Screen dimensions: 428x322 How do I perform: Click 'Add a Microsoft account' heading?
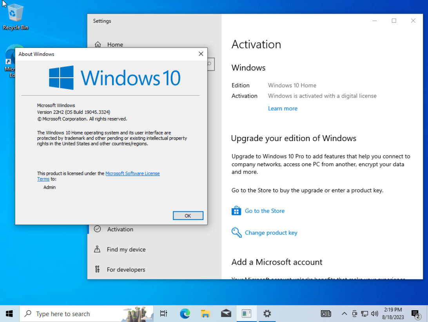(x=277, y=262)
